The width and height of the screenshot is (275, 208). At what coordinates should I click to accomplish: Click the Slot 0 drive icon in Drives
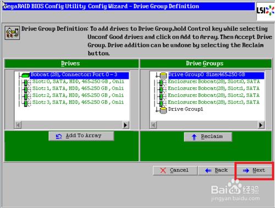[26, 82]
